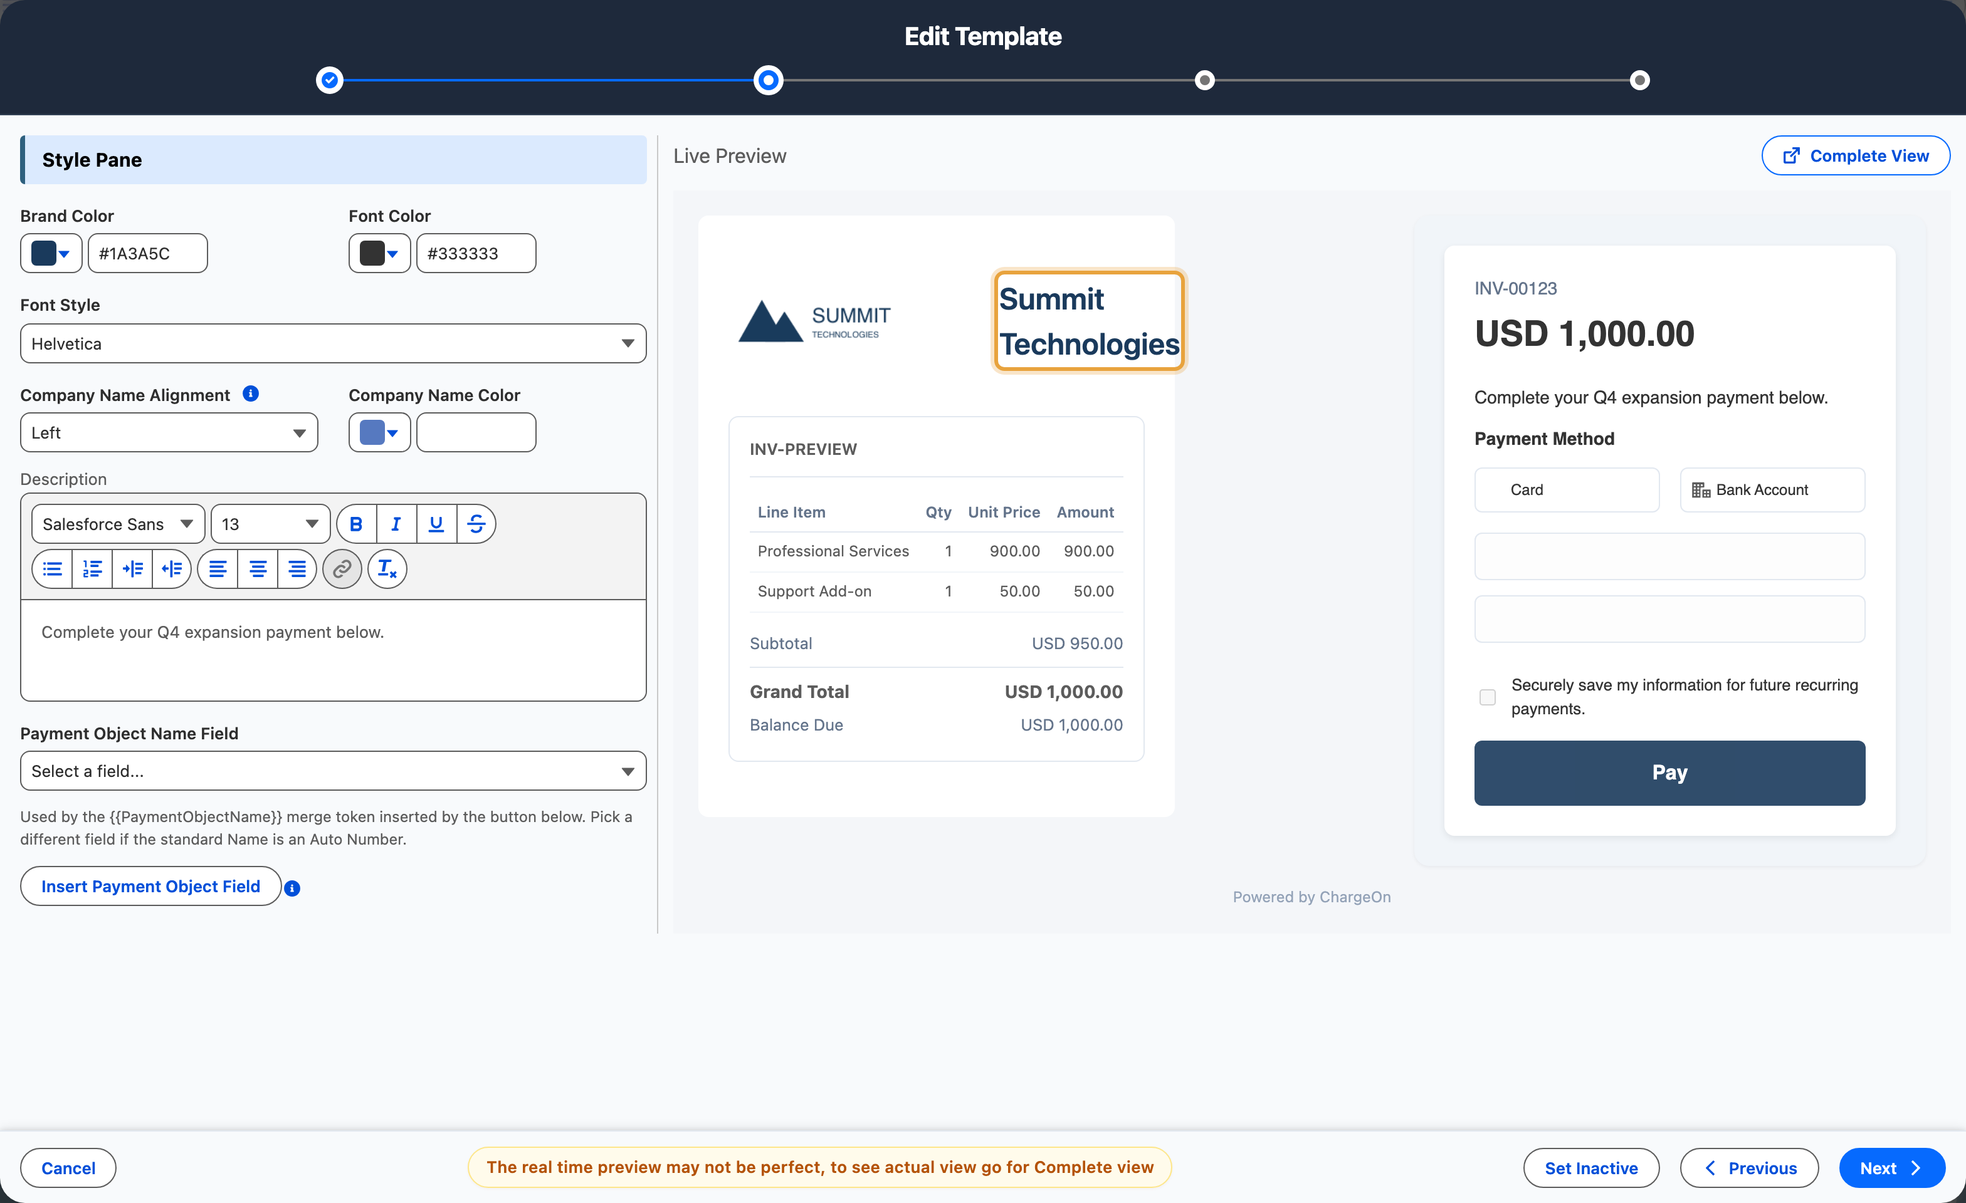Increase indent in description editor
1966x1203 pixels.
132,568
